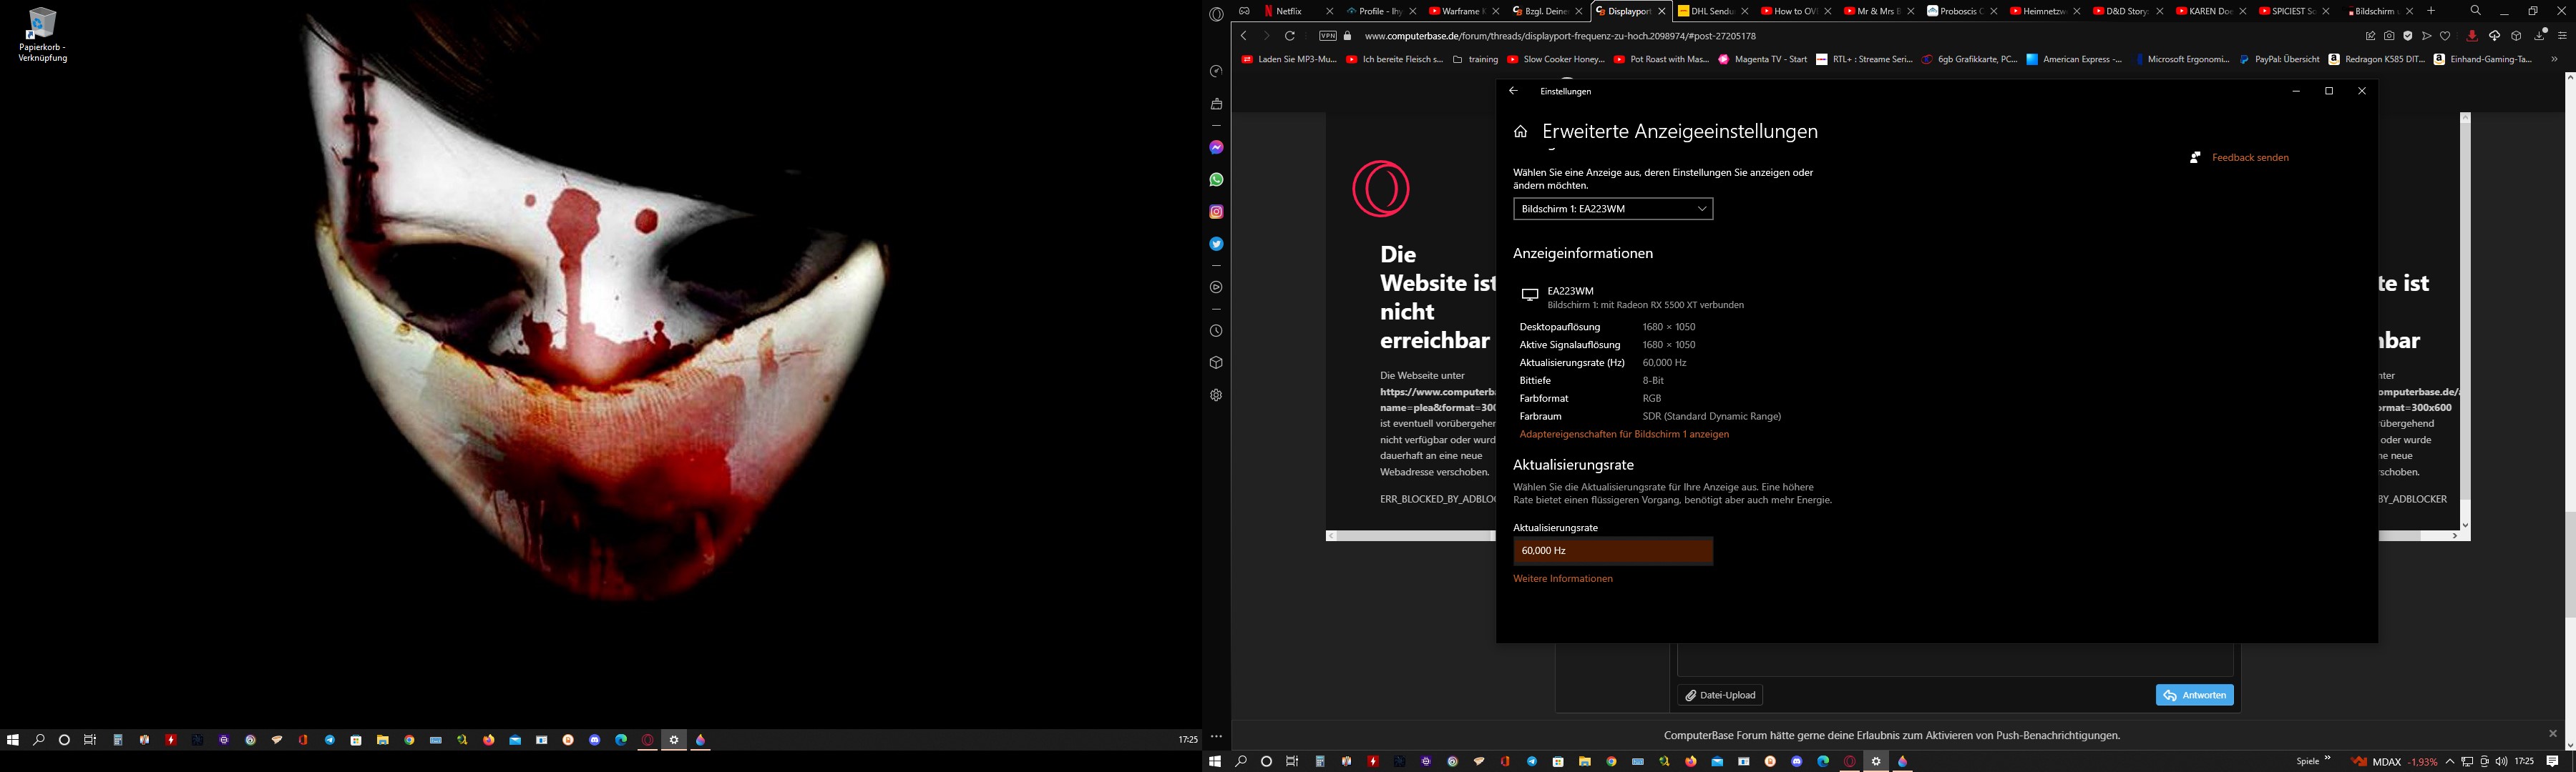Toggle ad blocker shield icon
The image size is (2576, 772).
[2408, 36]
